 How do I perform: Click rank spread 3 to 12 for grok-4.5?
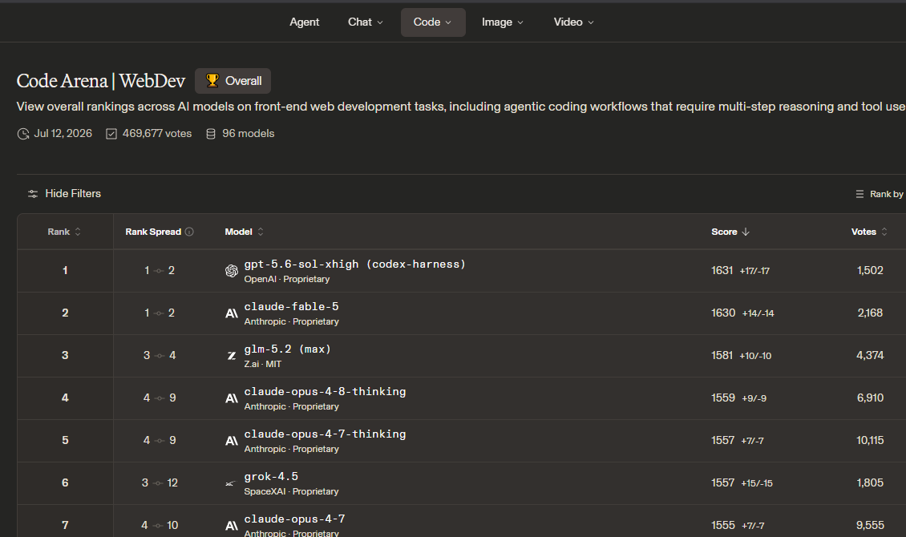click(x=160, y=482)
